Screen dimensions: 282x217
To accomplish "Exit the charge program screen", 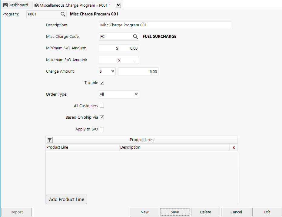I will pos(267,212).
